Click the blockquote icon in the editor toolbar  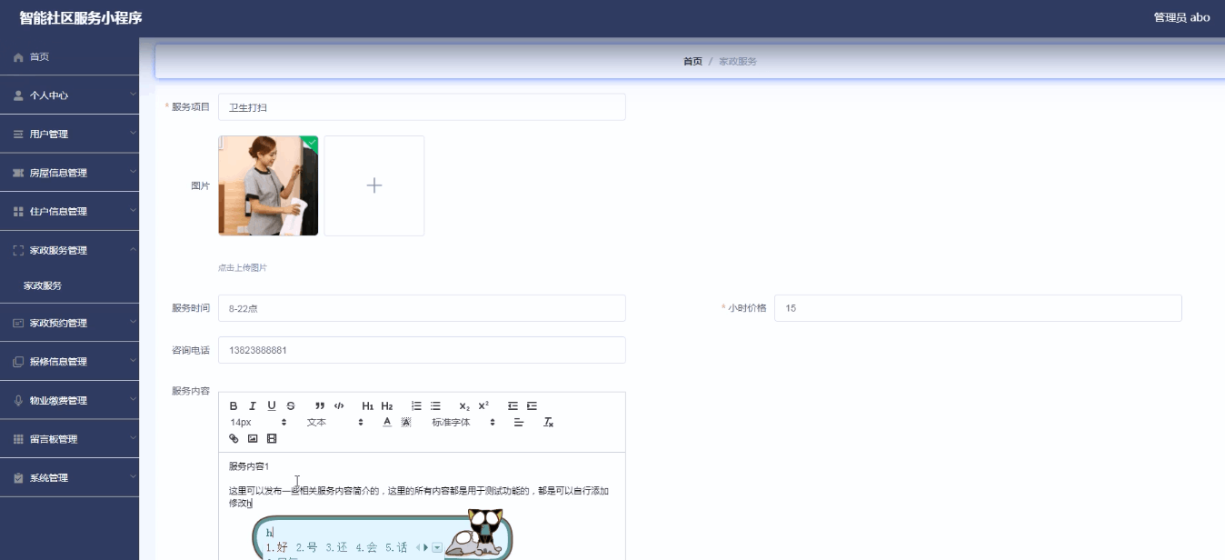coord(319,405)
